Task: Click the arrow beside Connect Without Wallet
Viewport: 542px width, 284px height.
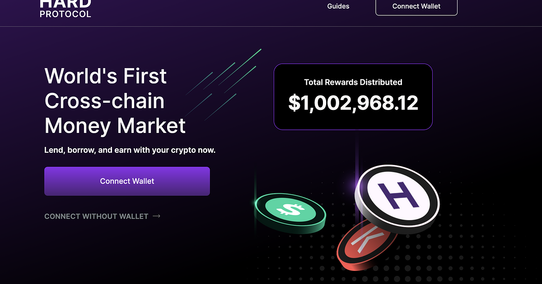Action: point(157,216)
